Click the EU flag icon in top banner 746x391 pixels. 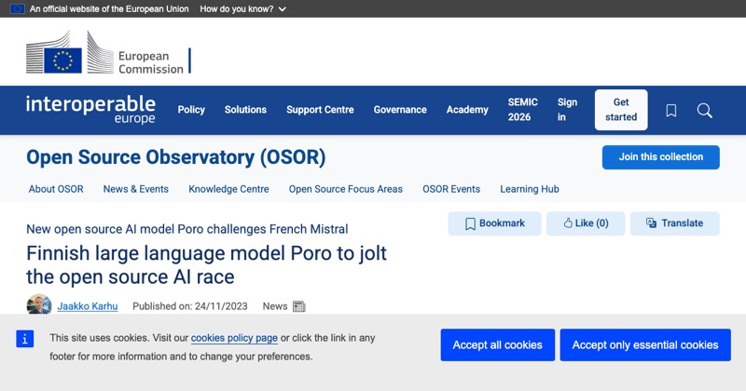17,8
